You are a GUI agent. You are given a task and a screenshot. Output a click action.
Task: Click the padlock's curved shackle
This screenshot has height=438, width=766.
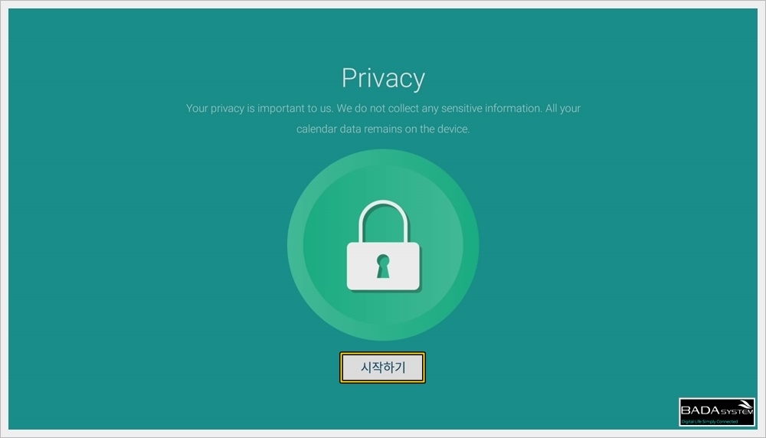[384, 221]
